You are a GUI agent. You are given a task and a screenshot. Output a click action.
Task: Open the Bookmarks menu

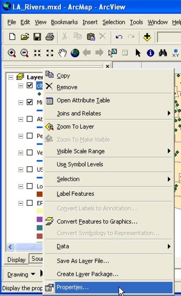pos(65,22)
